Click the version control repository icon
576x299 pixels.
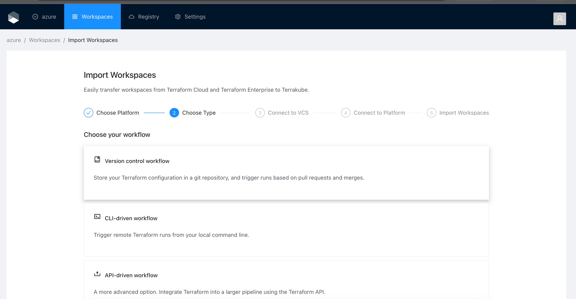tap(97, 159)
